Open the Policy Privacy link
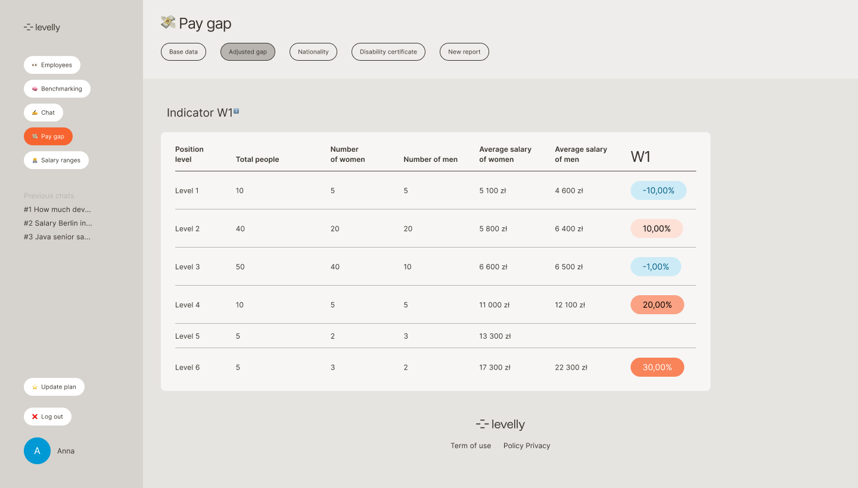This screenshot has height=488, width=858. pos(527,446)
